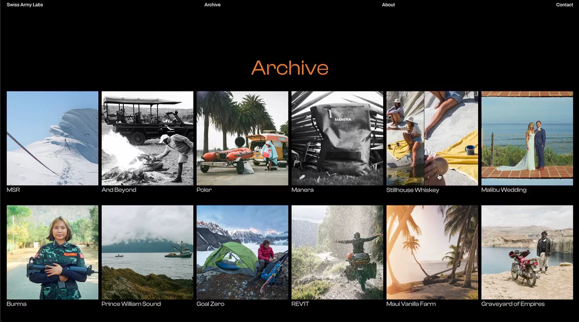This screenshot has width=579, height=322.
Task: Open the Graveyard of Empires thumbnail
Action: coord(527,253)
